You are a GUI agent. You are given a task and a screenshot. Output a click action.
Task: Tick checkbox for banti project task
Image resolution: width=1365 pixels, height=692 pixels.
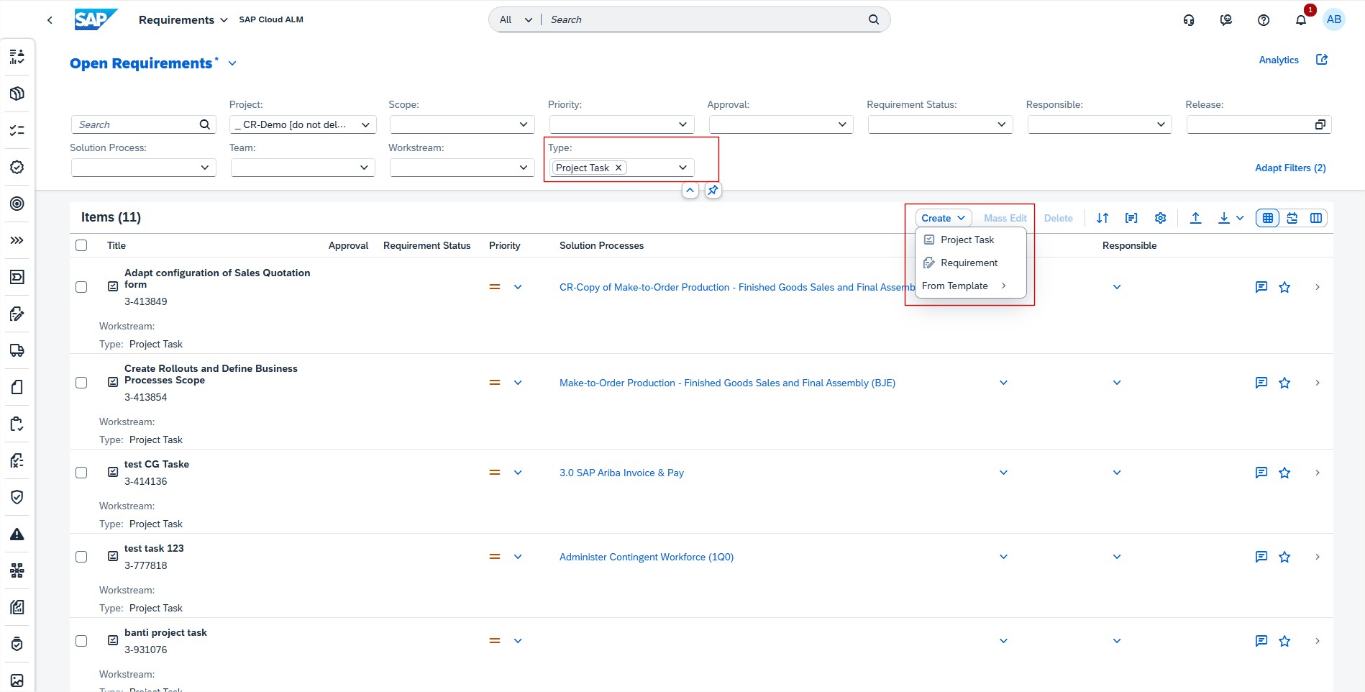[x=81, y=641]
